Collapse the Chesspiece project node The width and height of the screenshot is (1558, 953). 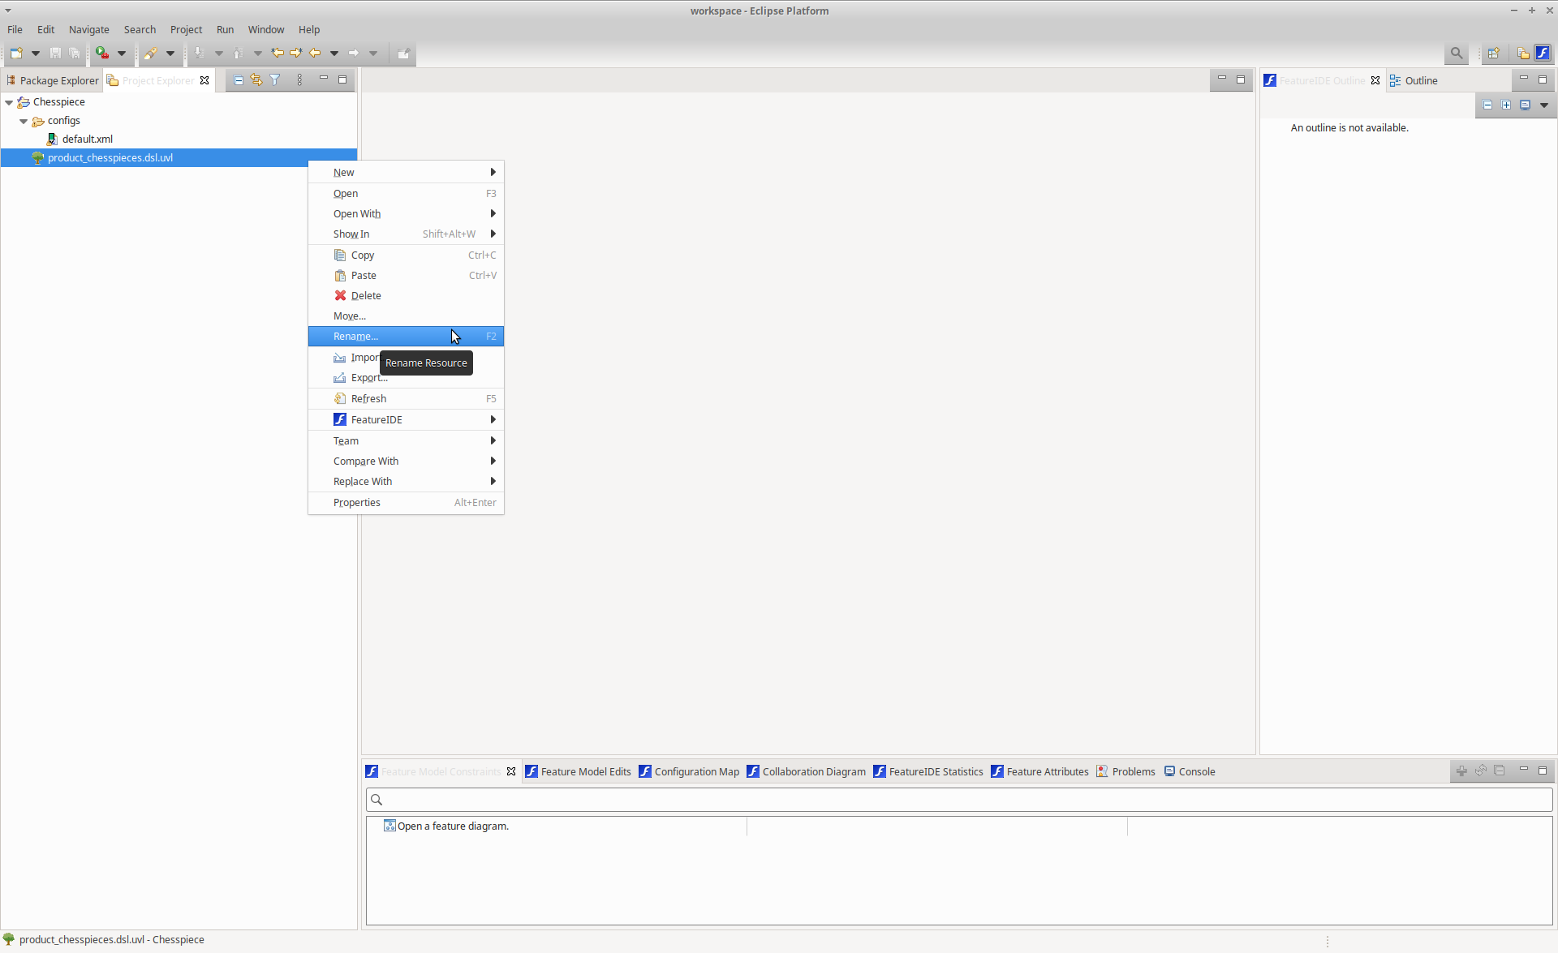8,101
